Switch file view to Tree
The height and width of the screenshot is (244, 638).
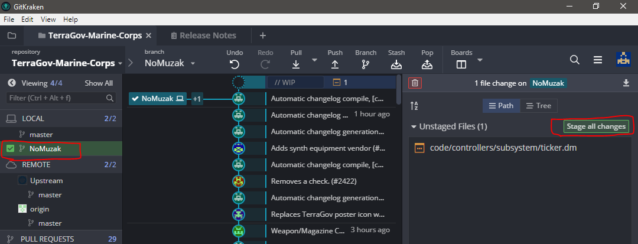coord(538,106)
